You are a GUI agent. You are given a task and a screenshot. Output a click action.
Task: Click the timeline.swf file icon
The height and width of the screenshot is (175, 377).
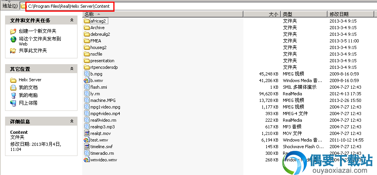click(86, 147)
